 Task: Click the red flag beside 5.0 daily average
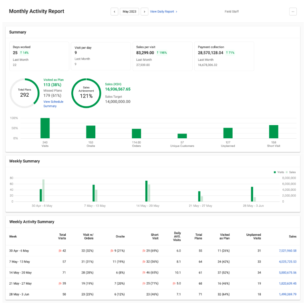point(174,283)
